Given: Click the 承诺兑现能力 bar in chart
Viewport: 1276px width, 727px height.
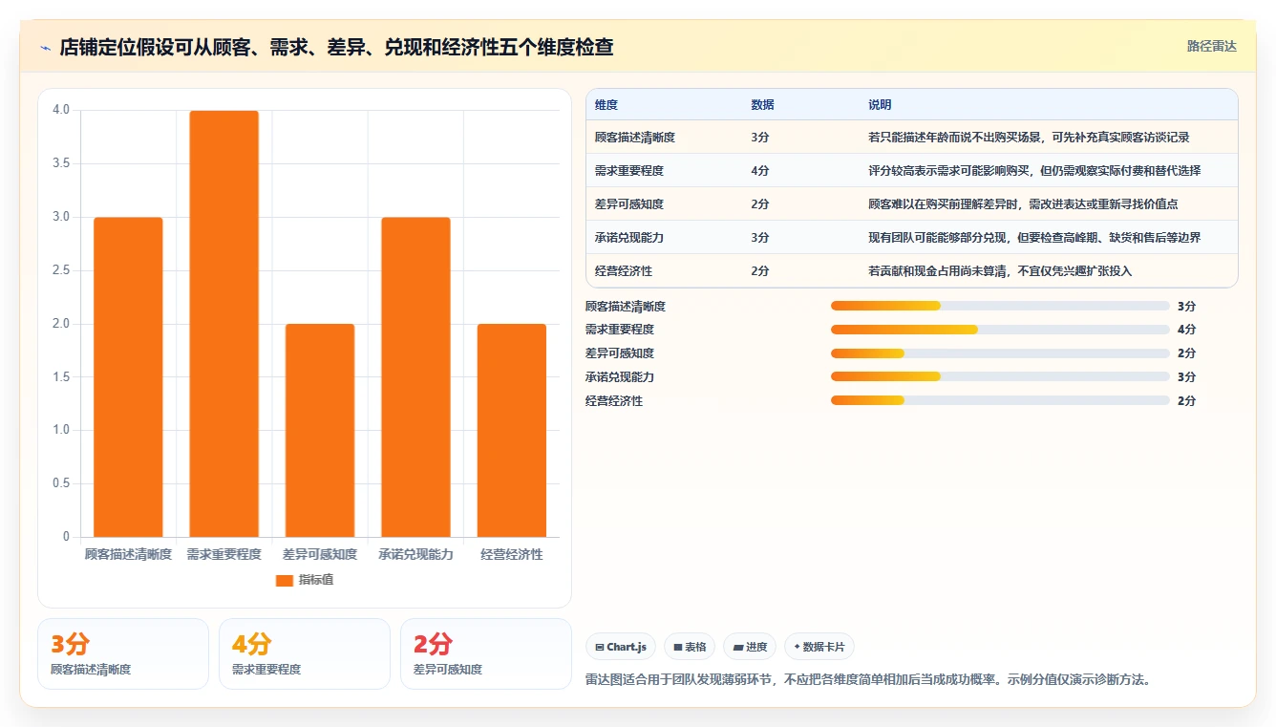Looking at the screenshot, I should pos(415,376).
